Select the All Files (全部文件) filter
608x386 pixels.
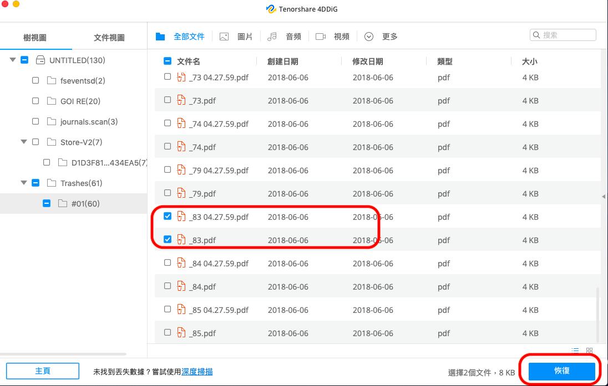[189, 37]
